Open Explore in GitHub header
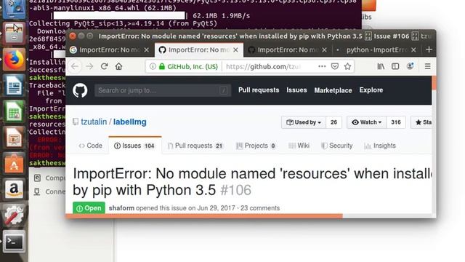This screenshot has height=262, width=465. tap(371, 90)
